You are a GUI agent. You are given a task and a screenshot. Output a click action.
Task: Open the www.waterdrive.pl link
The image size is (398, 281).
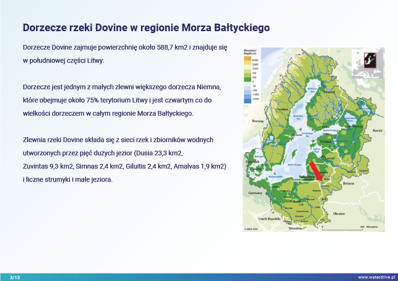pos(376,277)
